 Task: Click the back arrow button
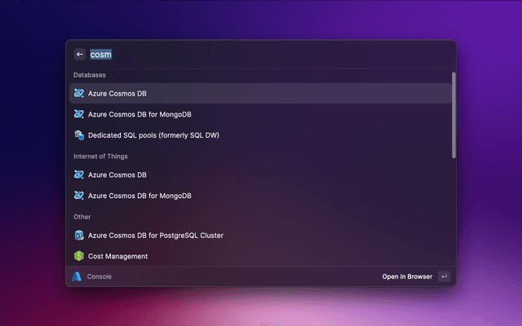pyautogui.click(x=80, y=55)
